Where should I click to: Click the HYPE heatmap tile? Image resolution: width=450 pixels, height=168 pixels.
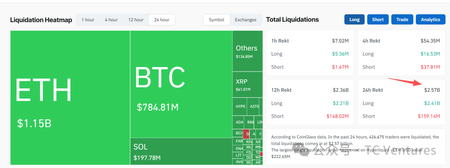[240, 106]
